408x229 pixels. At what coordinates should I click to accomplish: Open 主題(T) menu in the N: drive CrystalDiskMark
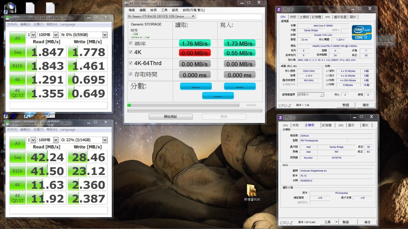point(38,24)
